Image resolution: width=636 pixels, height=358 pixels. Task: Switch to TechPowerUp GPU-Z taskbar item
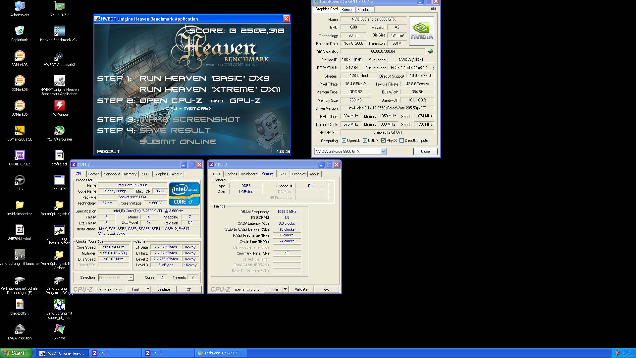click(x=222, y=353)
